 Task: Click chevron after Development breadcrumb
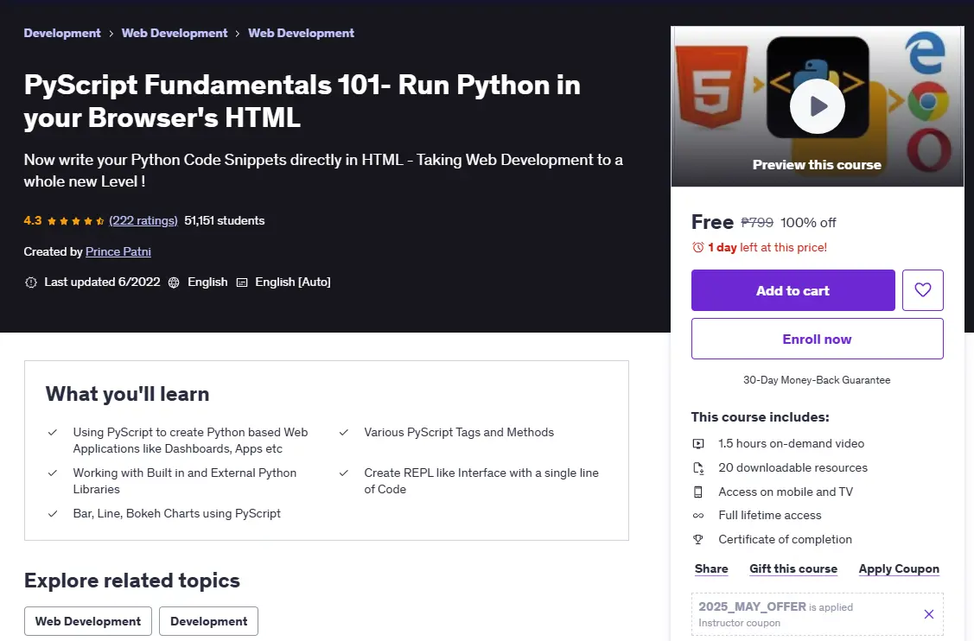click(x=111, y=34)
